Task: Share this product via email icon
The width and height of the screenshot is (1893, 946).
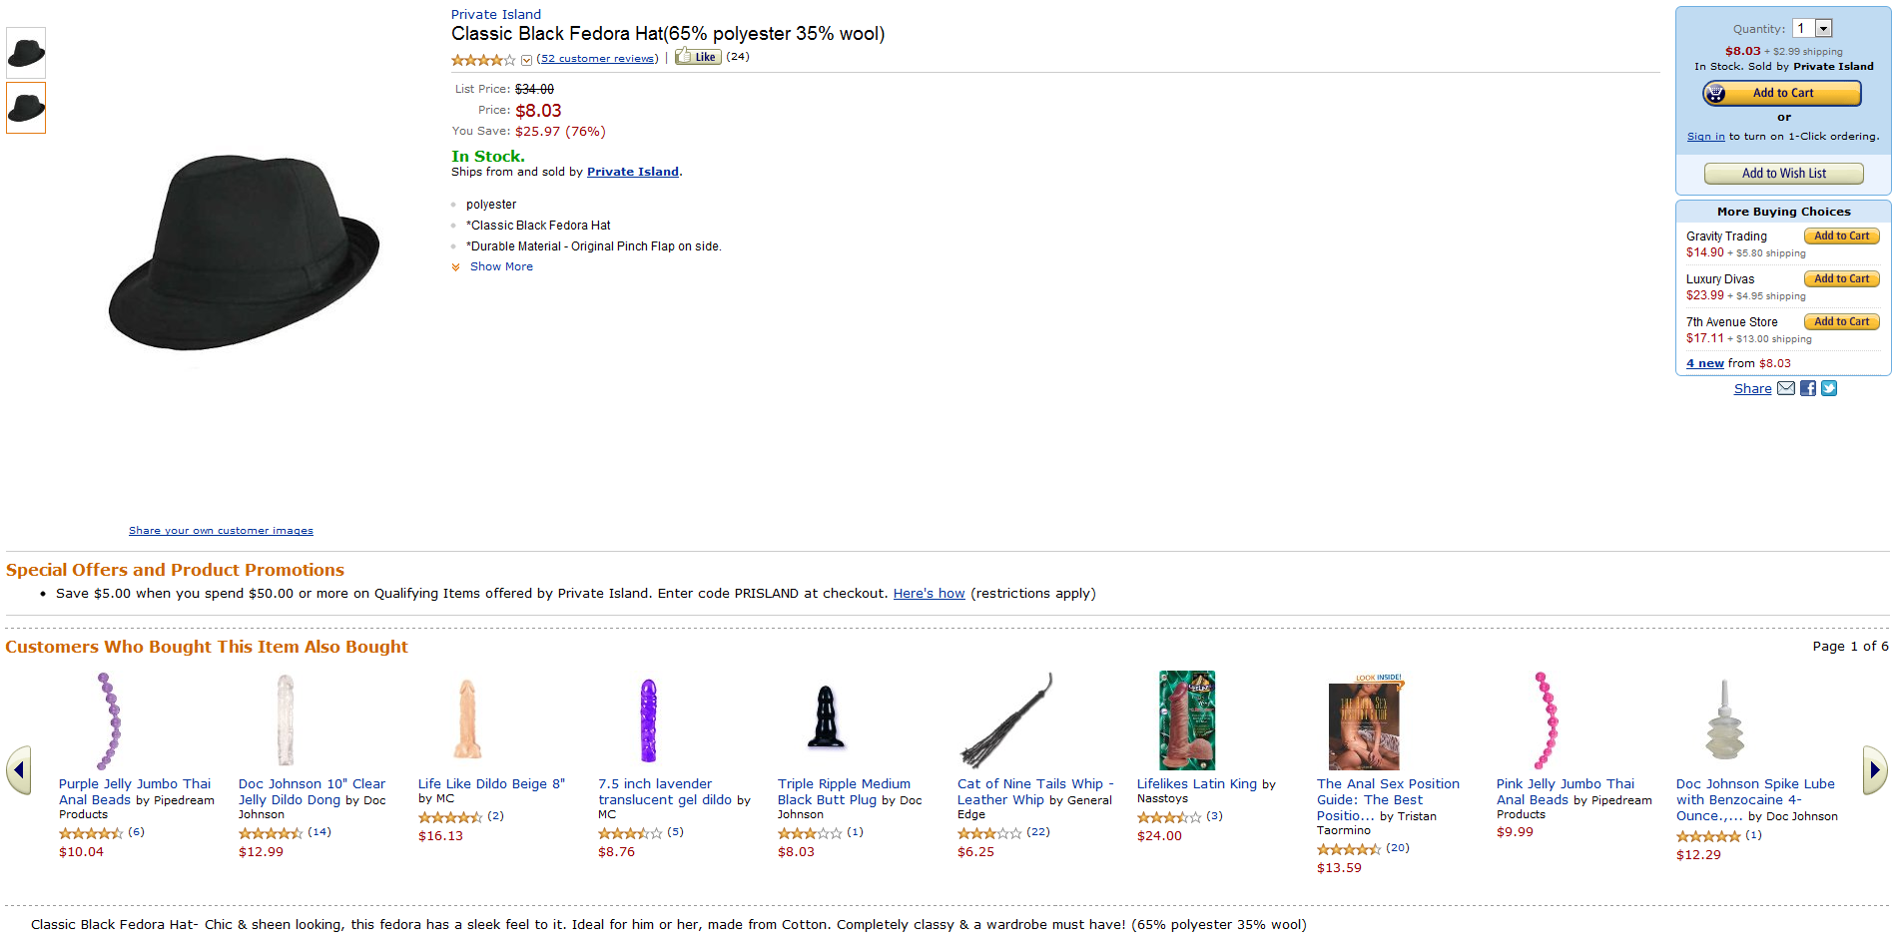Action: (x=1786, y=388)
